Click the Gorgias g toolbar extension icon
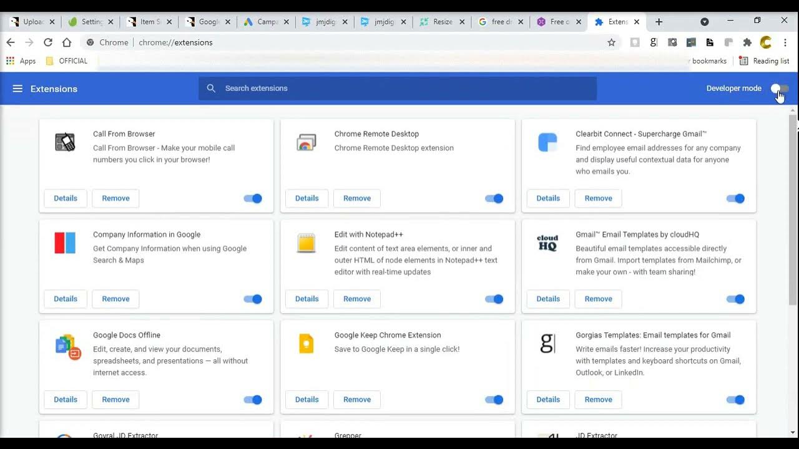 (x=654, y=42)
